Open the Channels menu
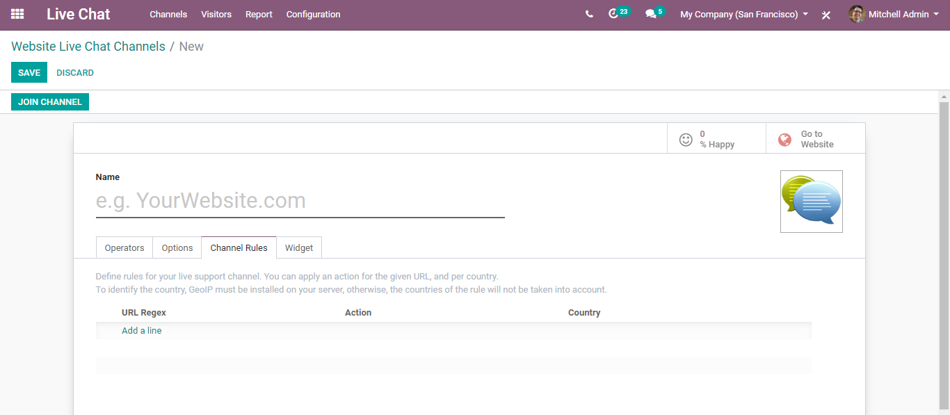The width and height of the screenshot is (950, 415). coord(168,14)
